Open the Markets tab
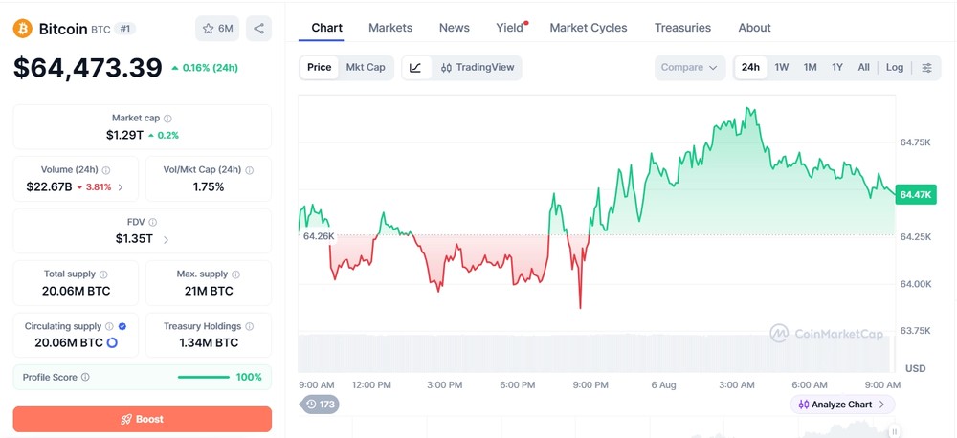 pos(390,28)
